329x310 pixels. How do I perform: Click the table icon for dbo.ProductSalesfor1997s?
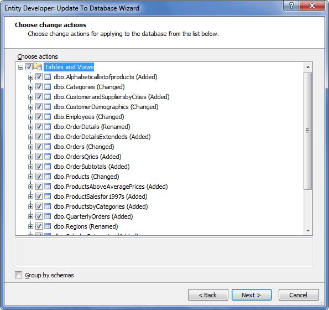pos(48,197)
